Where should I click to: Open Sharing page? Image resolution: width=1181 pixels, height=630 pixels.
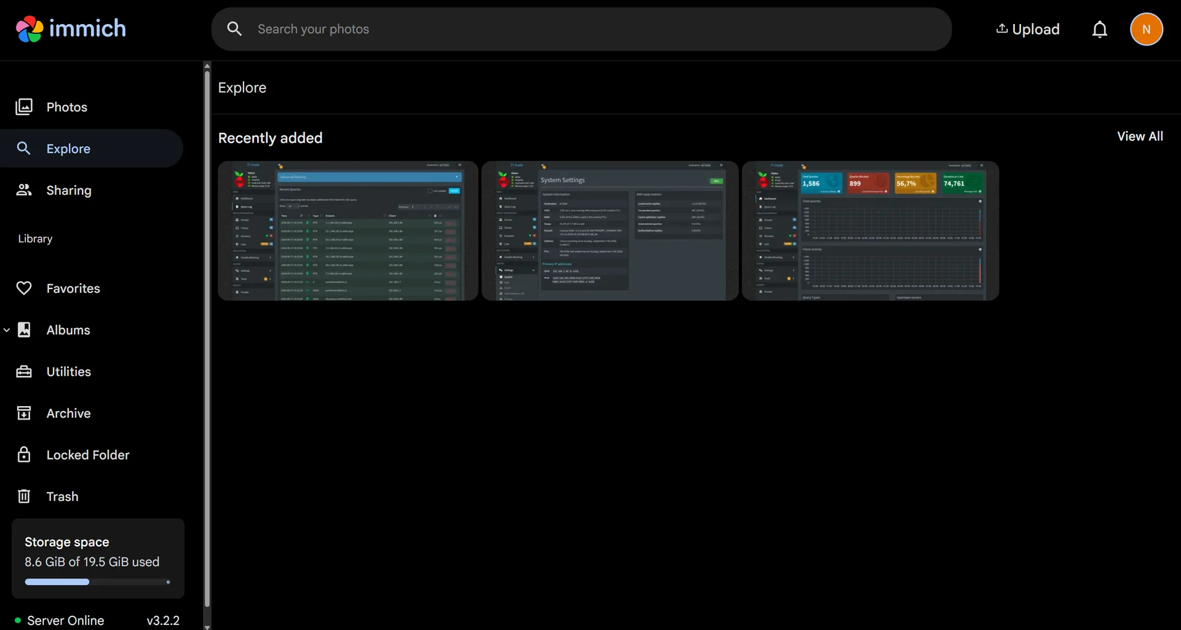tap(69, 191)
